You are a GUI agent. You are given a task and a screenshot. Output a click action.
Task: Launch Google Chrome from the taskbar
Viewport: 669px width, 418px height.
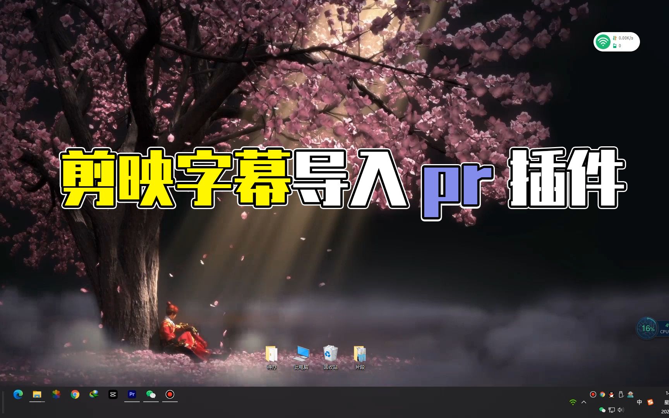click(75, 394)
